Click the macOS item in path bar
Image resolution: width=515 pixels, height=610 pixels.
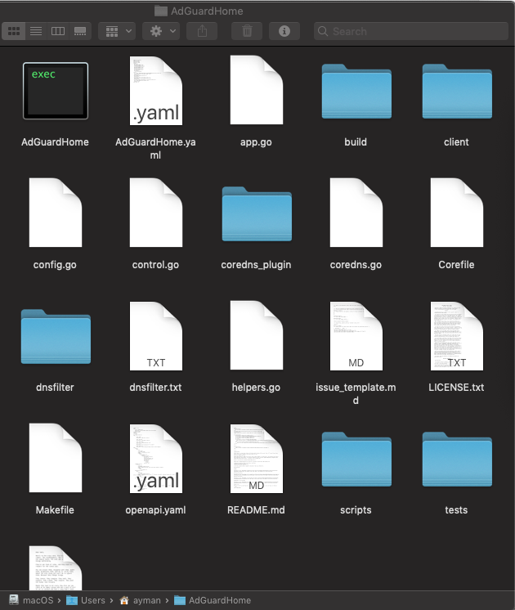pos(31,600)
